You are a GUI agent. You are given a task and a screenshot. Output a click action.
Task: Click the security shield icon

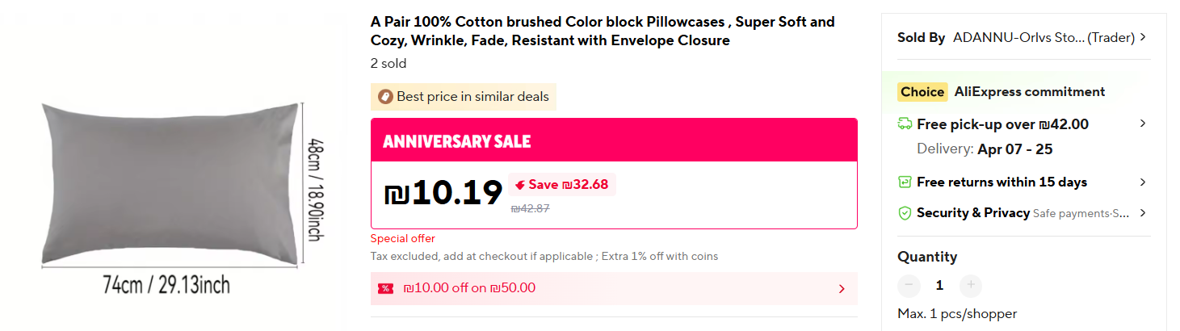905,213
